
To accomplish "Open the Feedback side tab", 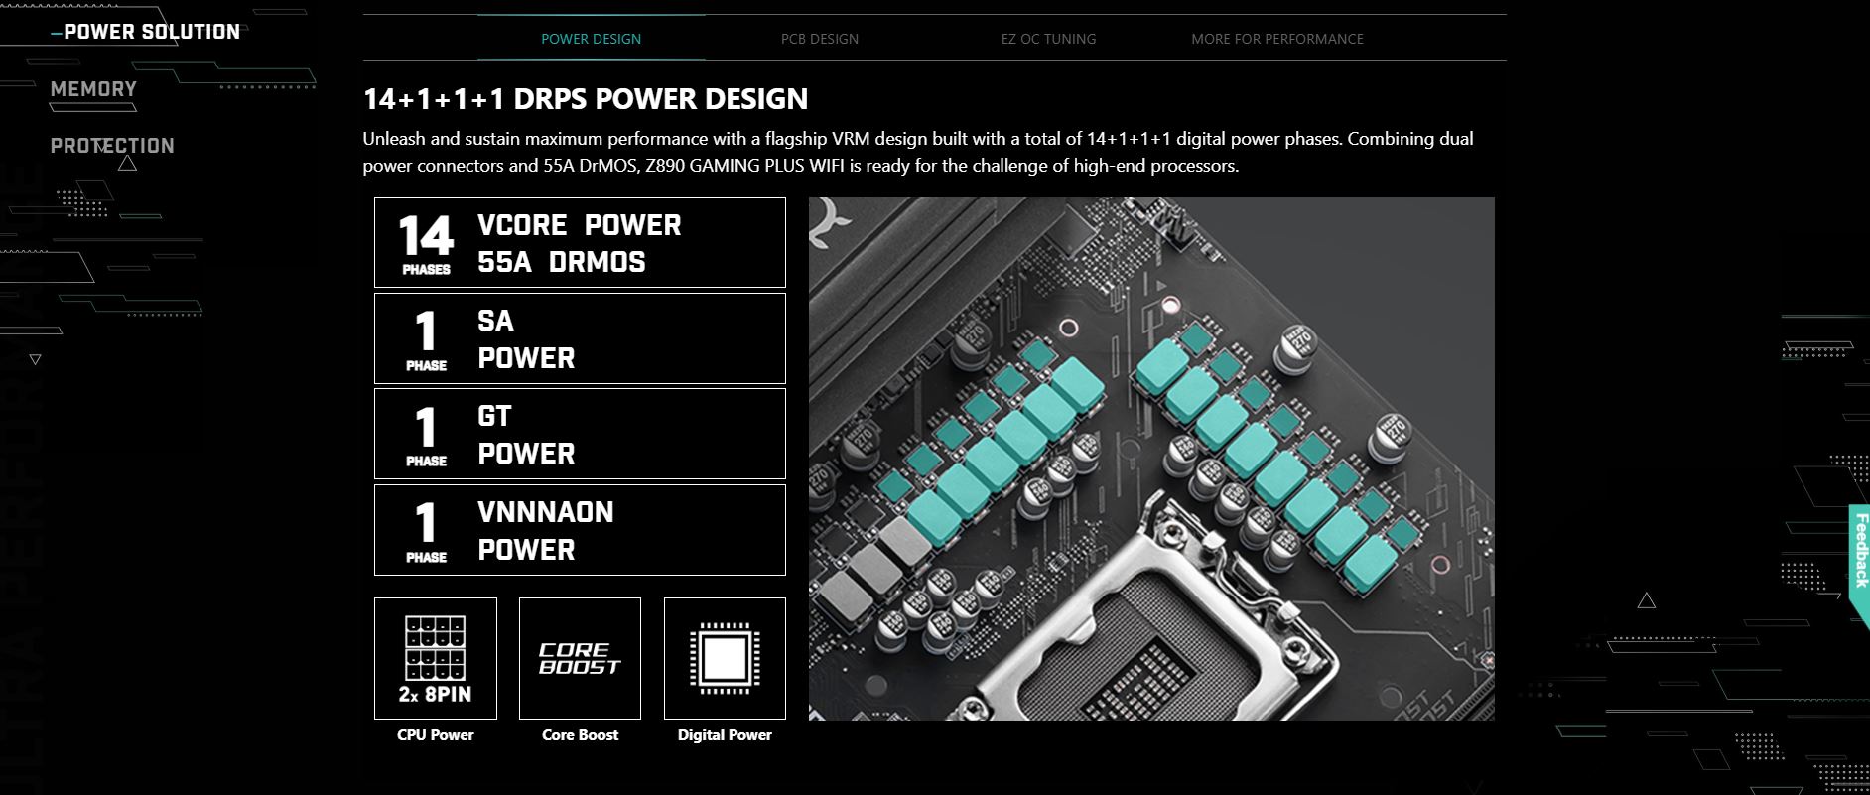I will pyautogui.click(x=1859, y=550).
